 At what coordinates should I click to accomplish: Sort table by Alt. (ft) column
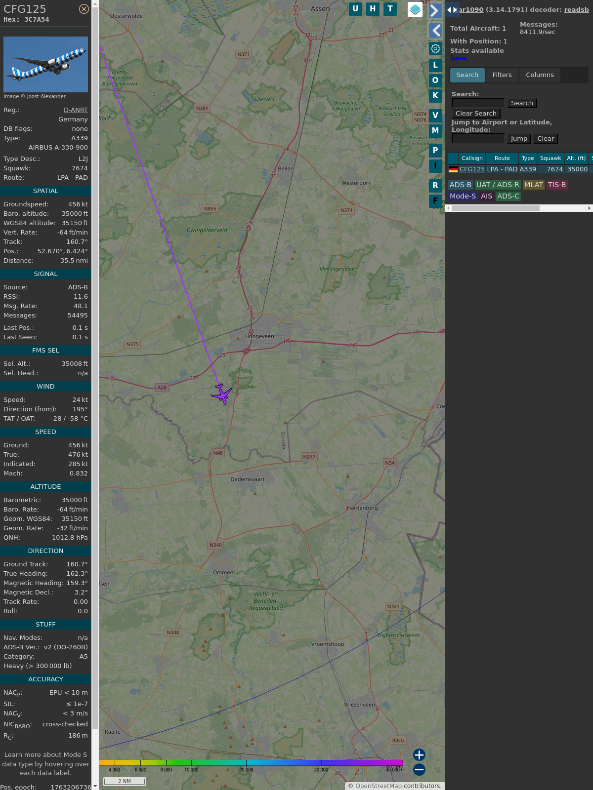[x=576, y=158]
